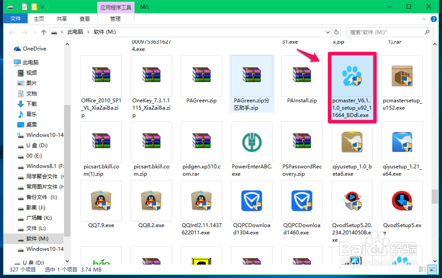Viewport: 442px width, 278px height.
Task: Select QQIntl2.11.1437622011.exe penguin icon
Action: tap(202, 201)
